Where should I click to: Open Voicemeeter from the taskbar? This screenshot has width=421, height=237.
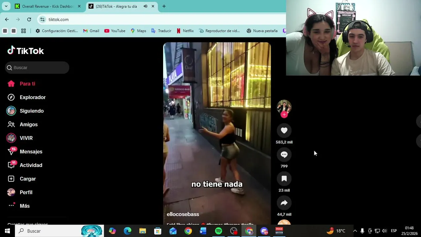(x=279, y=231)
